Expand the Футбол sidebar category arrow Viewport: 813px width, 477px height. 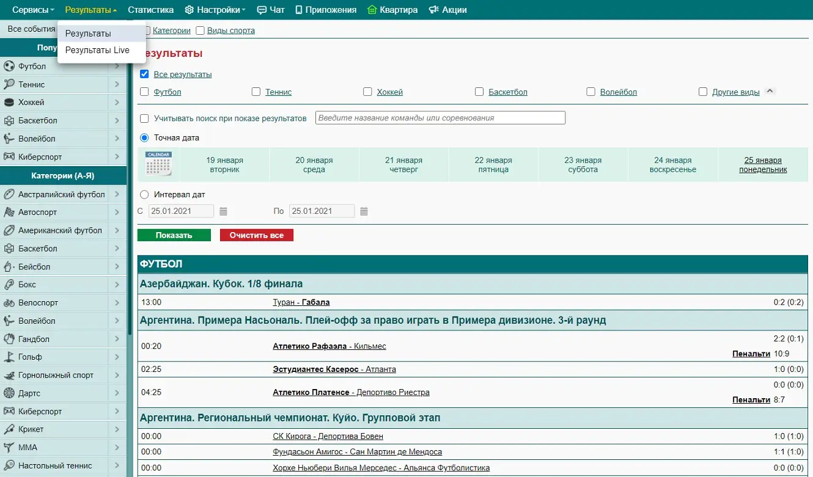(x=117, y=67)
